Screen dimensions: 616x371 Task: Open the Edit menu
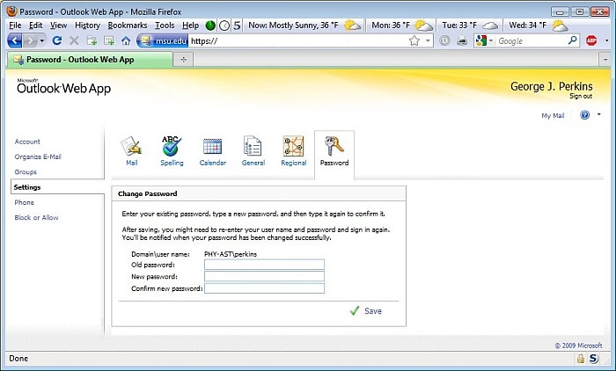point(35,25)
